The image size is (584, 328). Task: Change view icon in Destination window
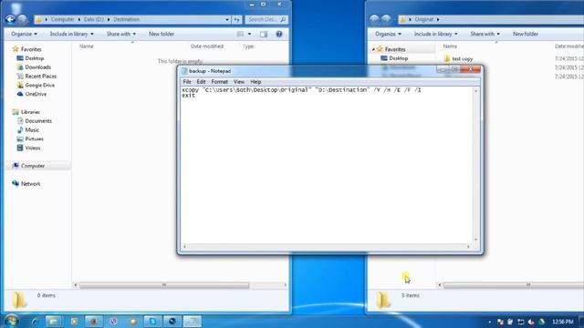pos(240,34)
